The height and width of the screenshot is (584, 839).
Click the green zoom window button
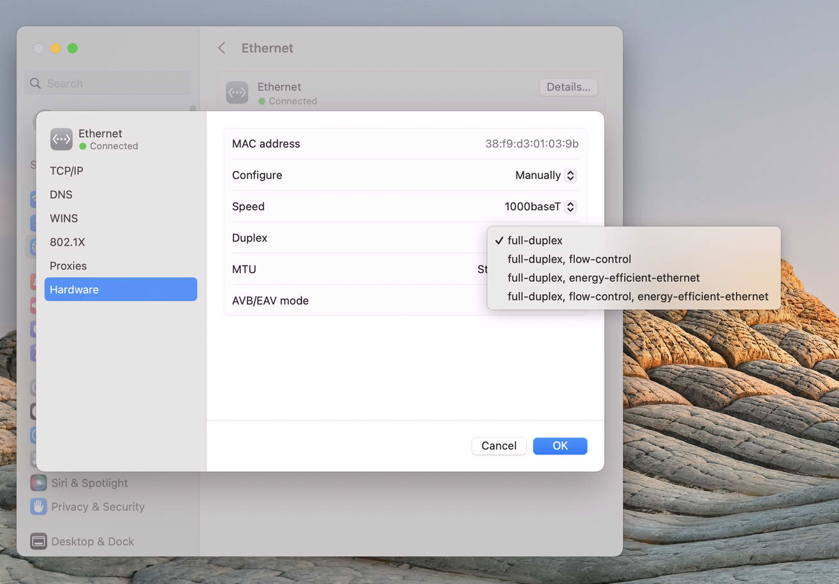[x=73, y=48]
